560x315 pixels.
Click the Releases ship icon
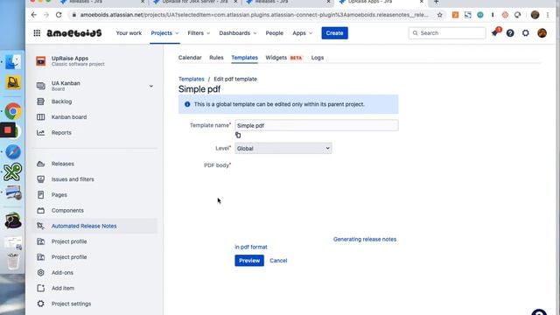pyautogui.click(x=41, y=164)
